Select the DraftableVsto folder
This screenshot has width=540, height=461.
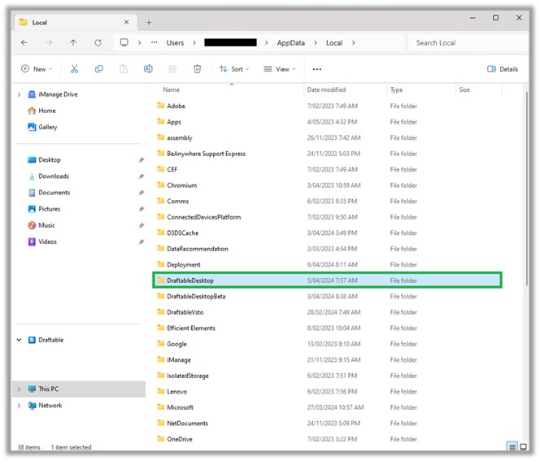pos(327,312)
